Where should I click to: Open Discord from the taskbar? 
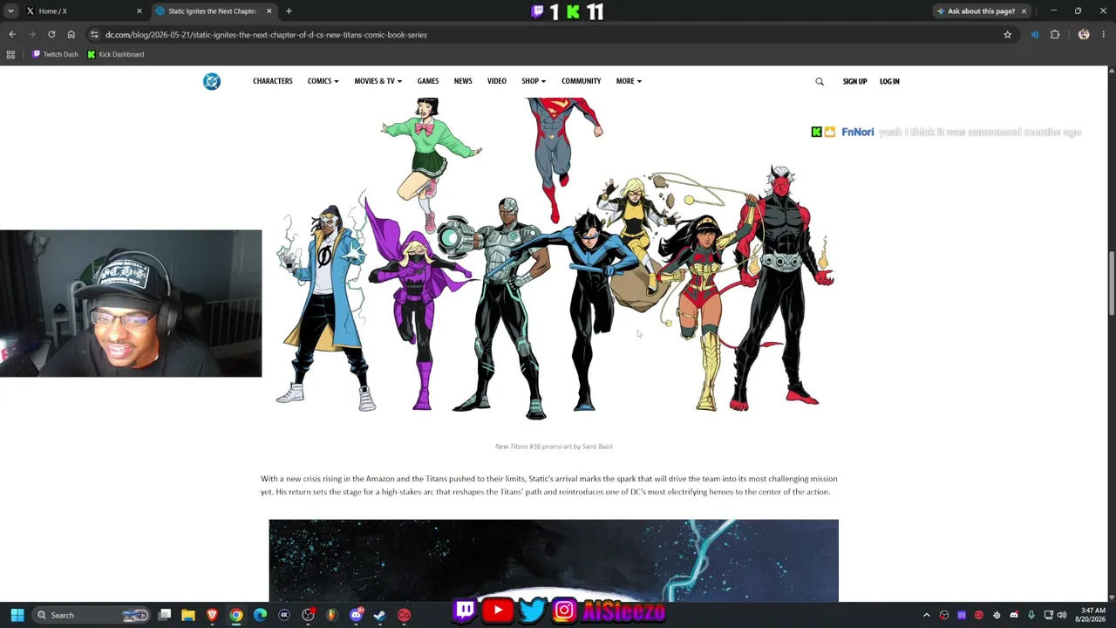coord(356,615)
